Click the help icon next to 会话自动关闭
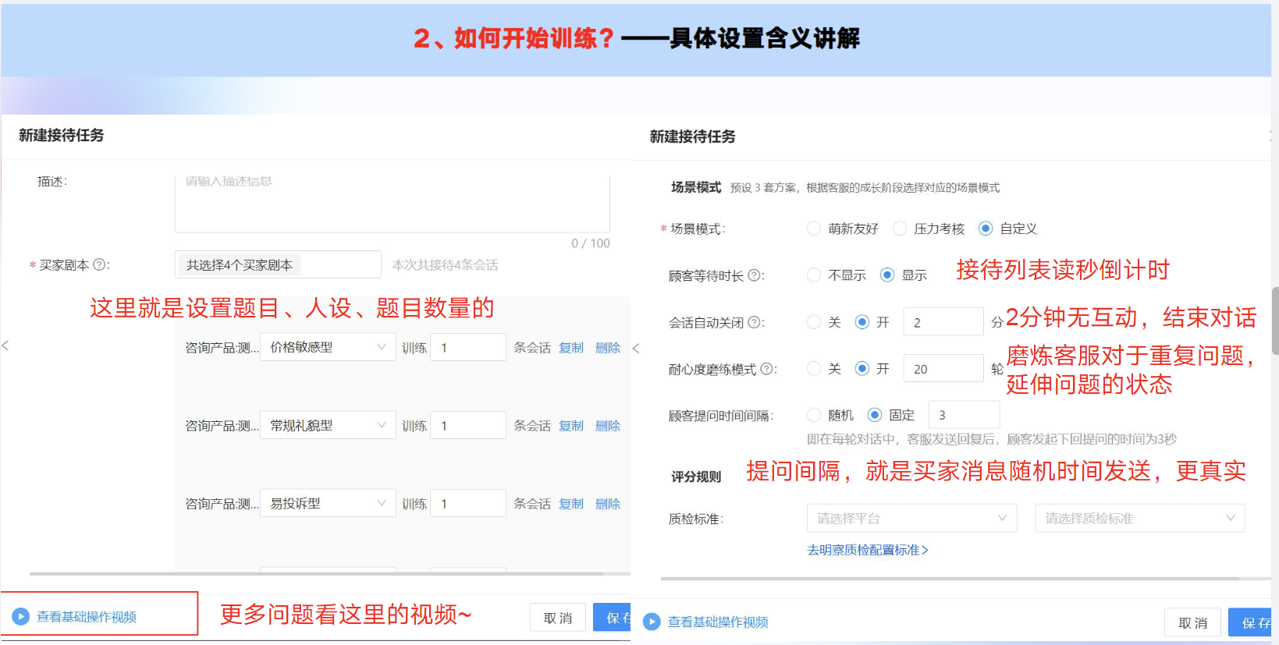The width and height of the screenshot is (1279, 645). coord(754,322)
